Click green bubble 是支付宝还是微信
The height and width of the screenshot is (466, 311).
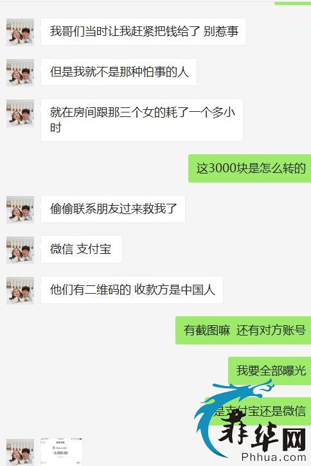(x=258, y=411)
